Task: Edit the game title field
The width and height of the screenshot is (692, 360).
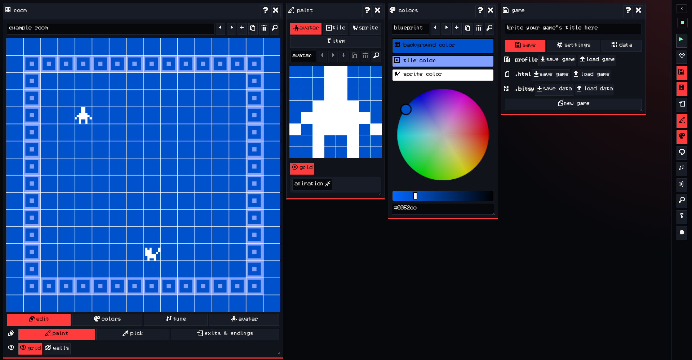Action: (573, 28)
